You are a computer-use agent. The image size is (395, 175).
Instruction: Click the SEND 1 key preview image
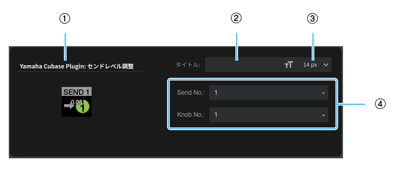pos(76,102)
